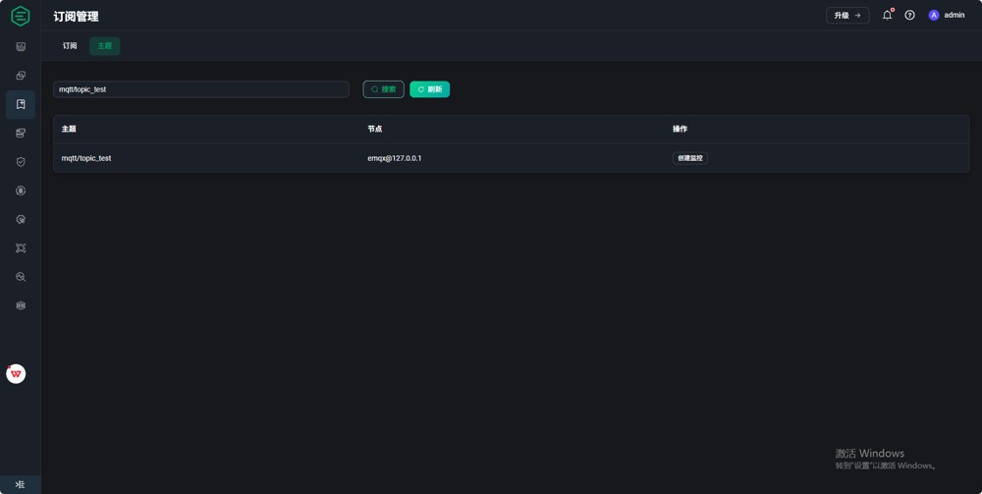Screen dimensions: 982x494
Task: Click 创建监控 for mqtt/topic_test
Action: coord(690,158)
